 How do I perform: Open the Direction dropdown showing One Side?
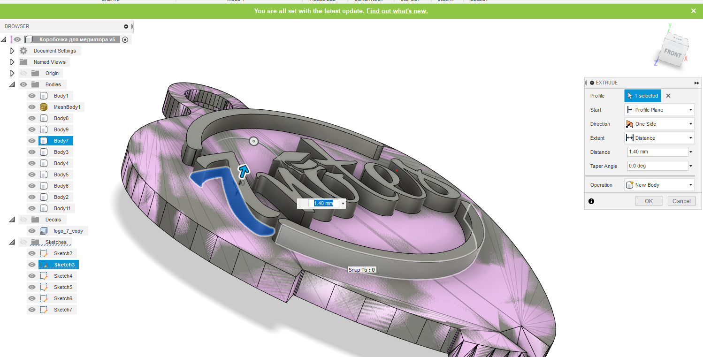pos(659,124)
